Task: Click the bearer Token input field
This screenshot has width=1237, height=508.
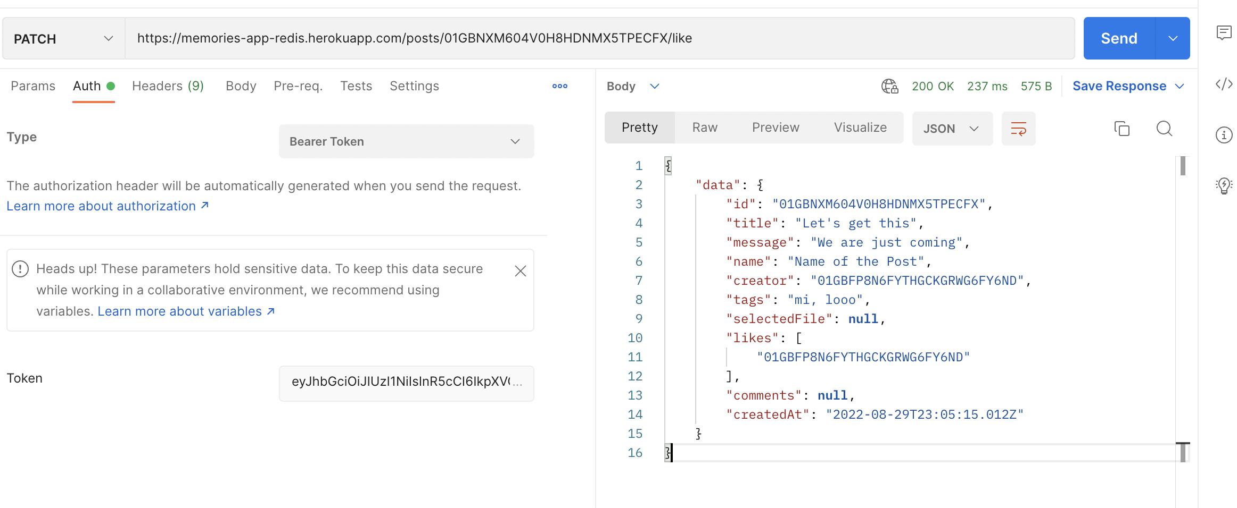Action: point(406,383)
